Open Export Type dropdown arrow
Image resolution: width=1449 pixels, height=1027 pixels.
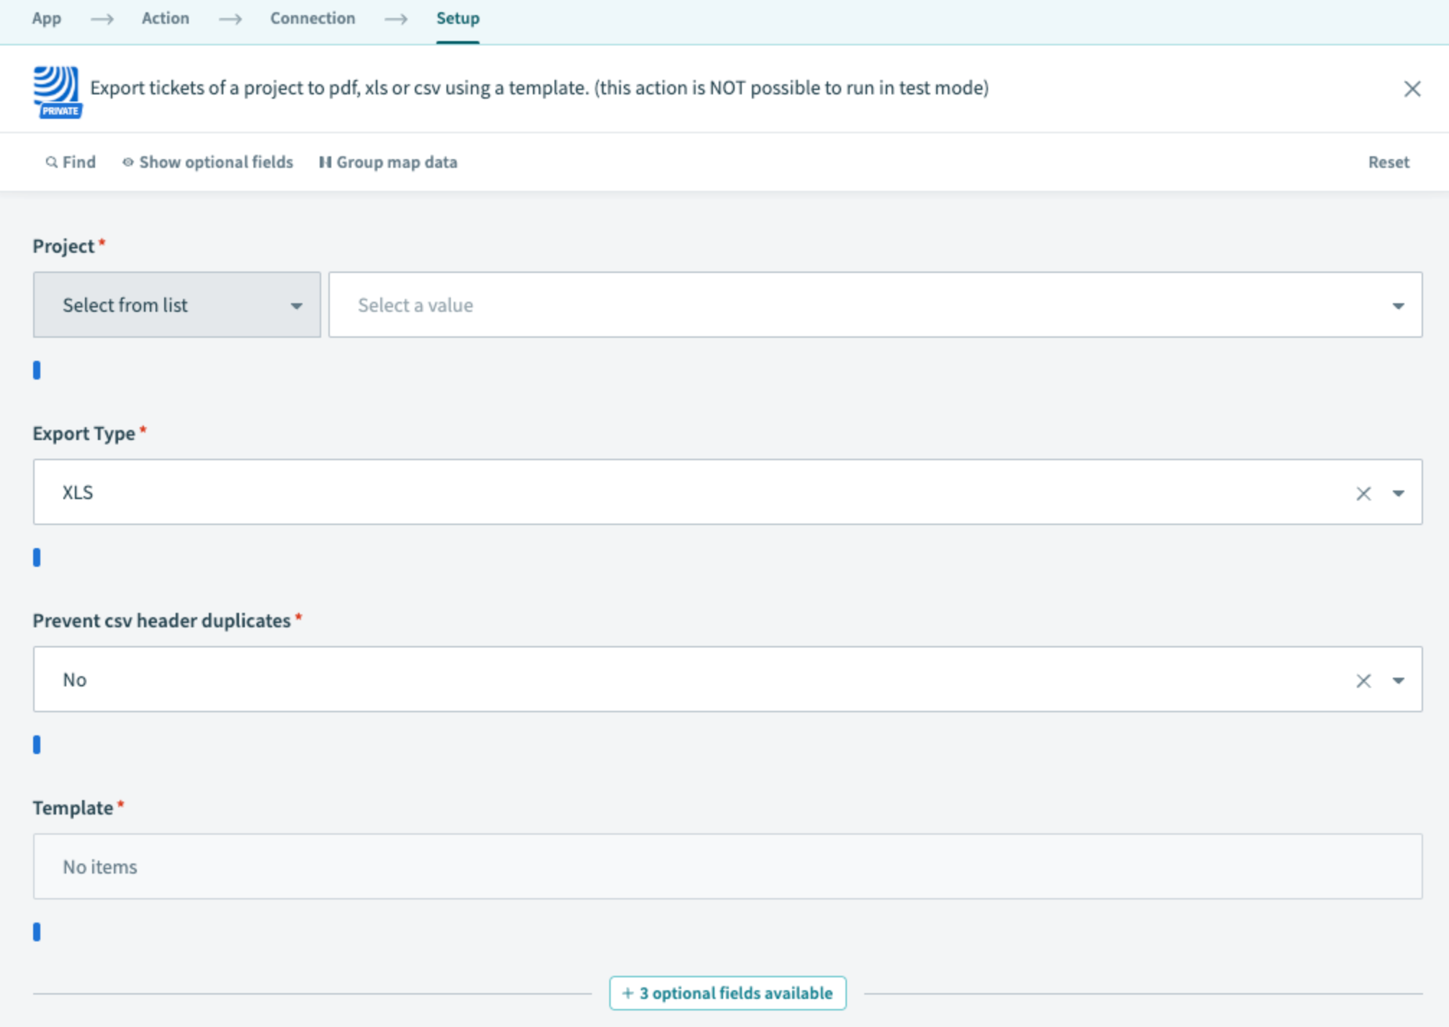tap(1398, 493)
